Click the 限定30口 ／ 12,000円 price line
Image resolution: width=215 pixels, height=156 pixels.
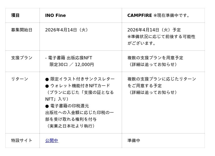[72, 64]
